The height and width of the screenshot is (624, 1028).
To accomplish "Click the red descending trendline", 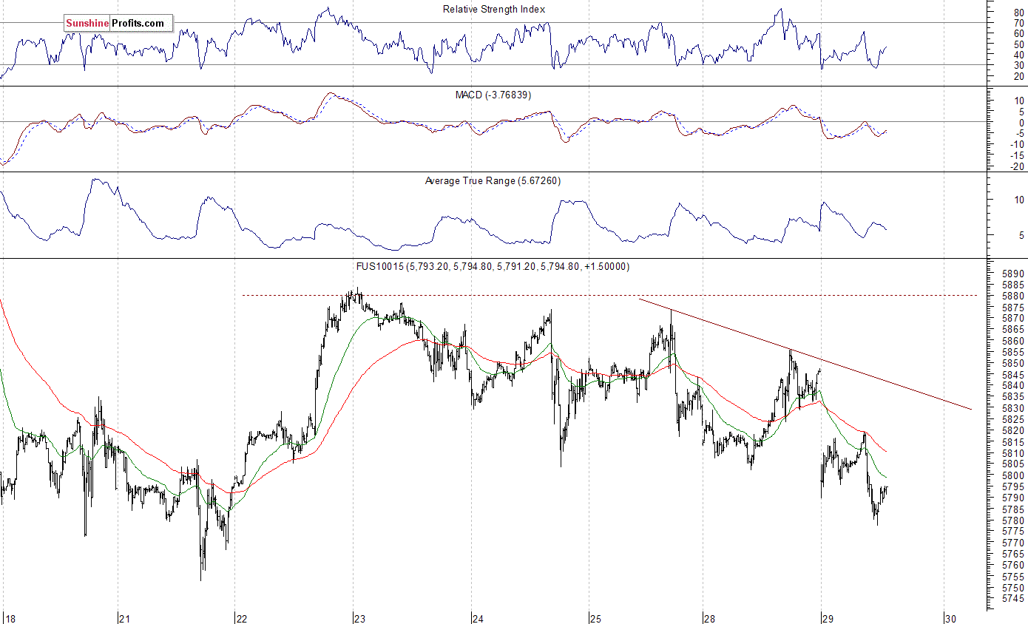I will 805,353.
